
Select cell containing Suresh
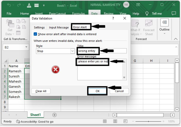pos(16,76)
